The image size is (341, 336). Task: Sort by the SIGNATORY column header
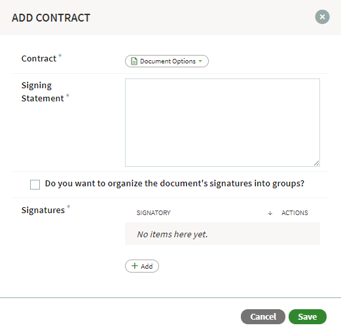[153, 212]
